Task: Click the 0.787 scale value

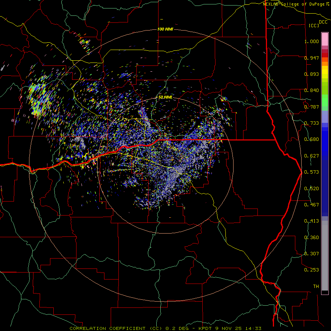Action: (312, 107)
